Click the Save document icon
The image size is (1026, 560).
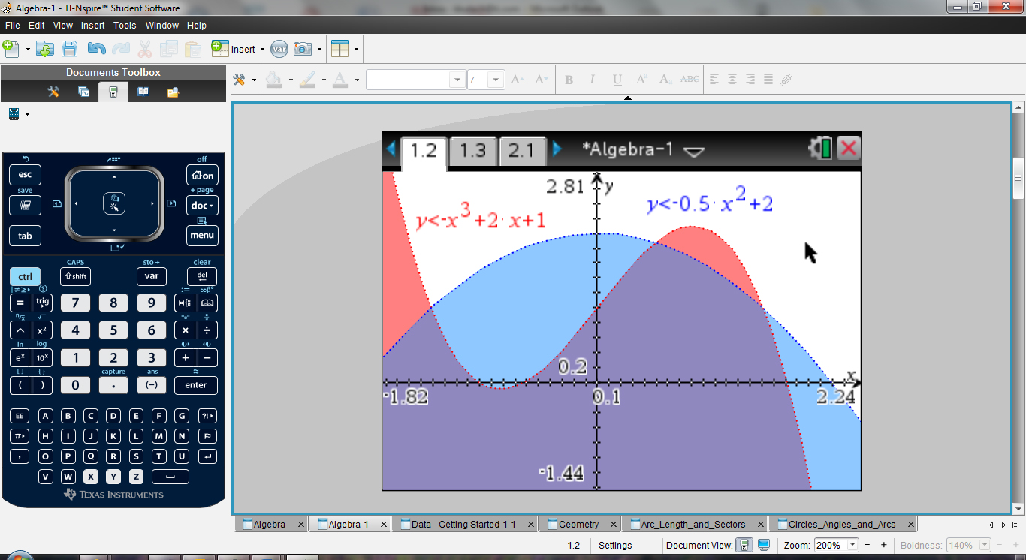click(x=69, y=49)
